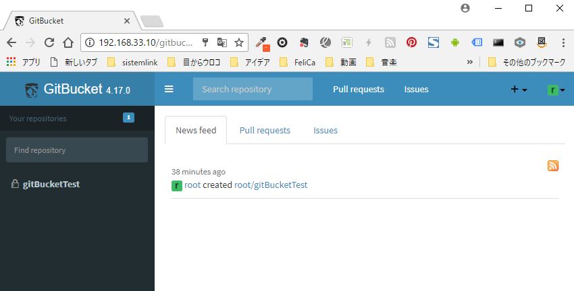Close the GitBucket browser tab

click(x=127, y=21)
